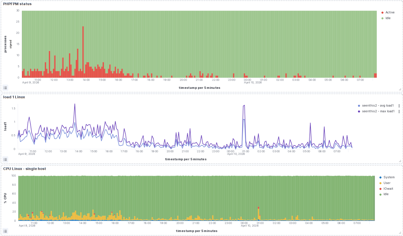The width and height of the screenshot is (403, 236).
Task: Toggle the legend in the load 1 Linux panel
Action: [x=5, y=159]
